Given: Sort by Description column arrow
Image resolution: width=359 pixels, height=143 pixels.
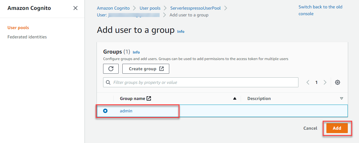Looking at the screenshot, I should tap(342, 98).
